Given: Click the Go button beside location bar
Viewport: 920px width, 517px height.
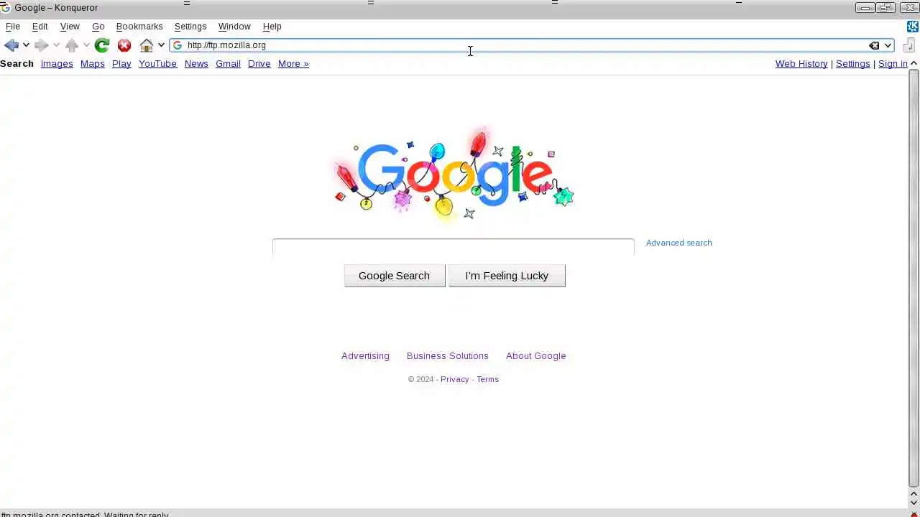Looking at the screenshot, I should coord(908,45).
